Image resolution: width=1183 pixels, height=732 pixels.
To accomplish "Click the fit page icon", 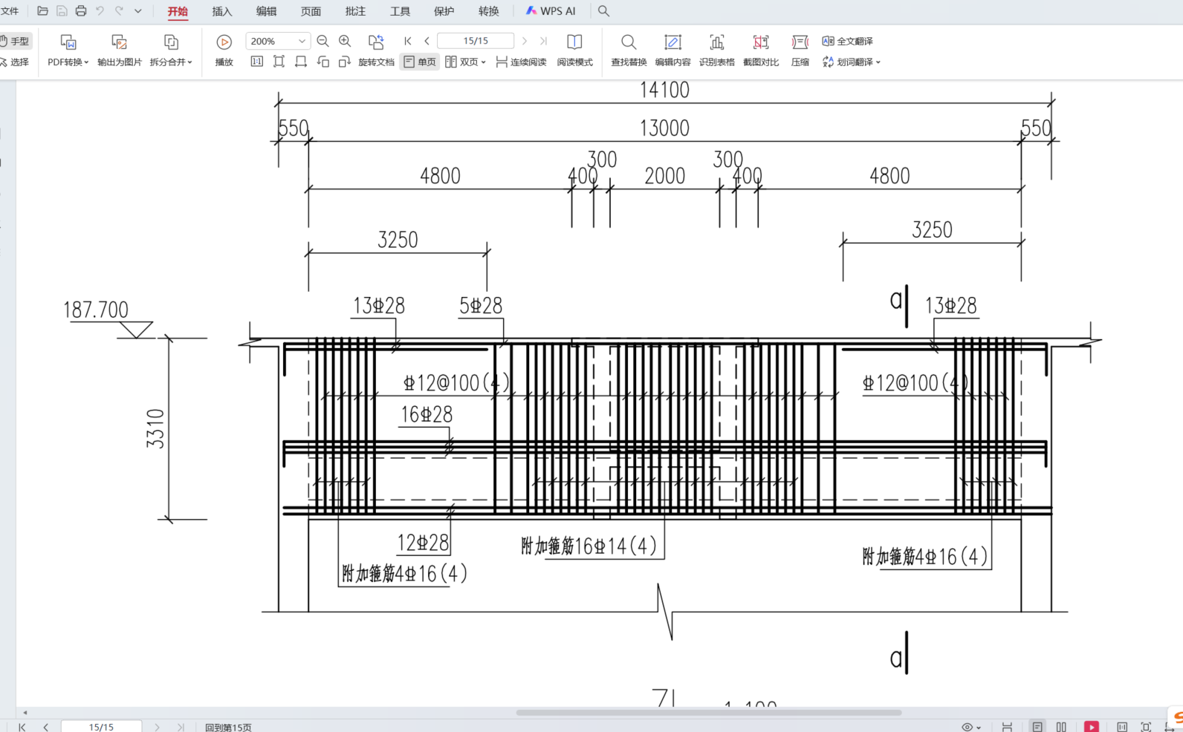I will [x=279, y=62].
